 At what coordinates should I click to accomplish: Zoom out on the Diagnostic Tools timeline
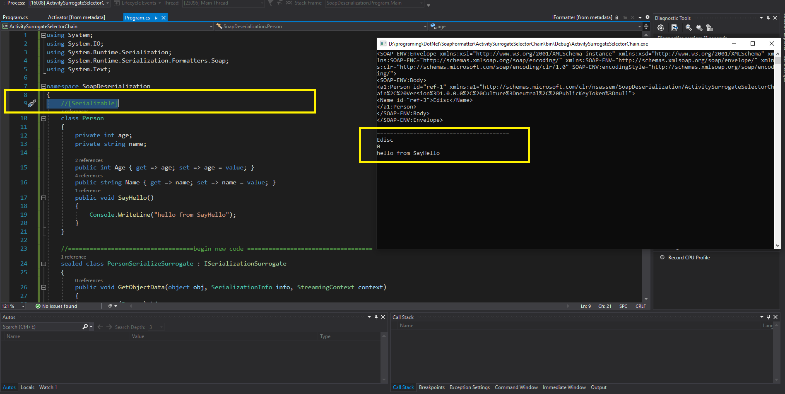tap(699, 28)
